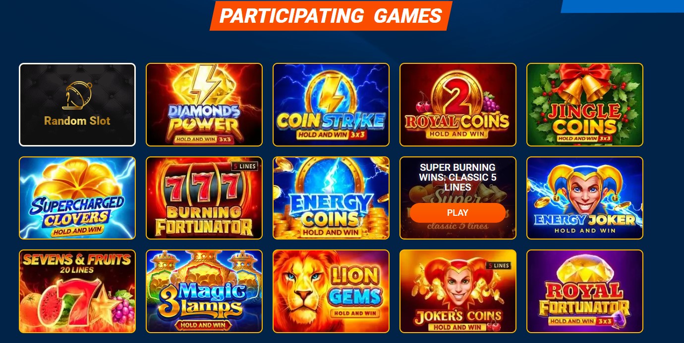Screen dimensions: 684x343
Task: Select the 2 Royal Coins game
Action: [458, 105]
